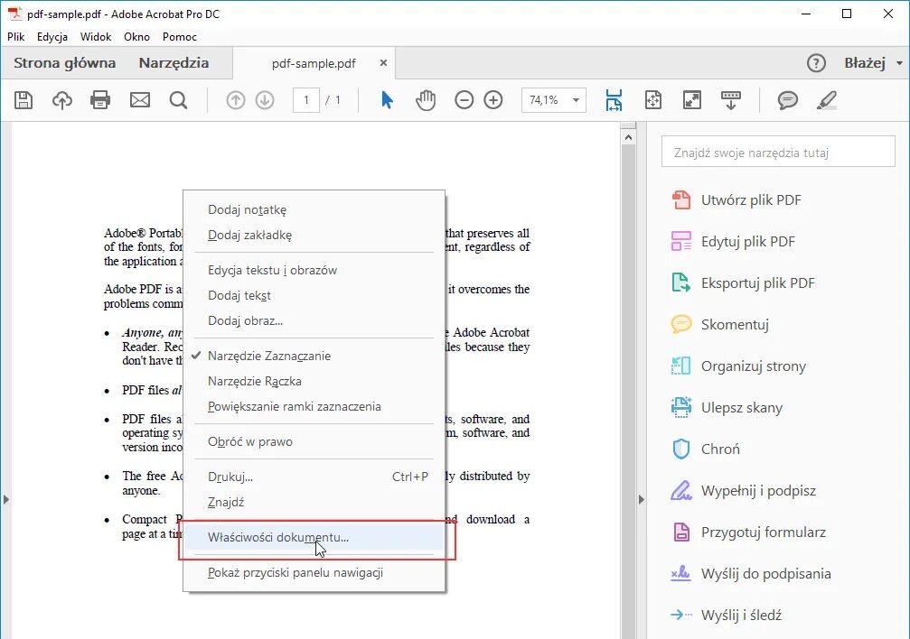The height and width of the screenshot is (639, 910).
Task: Open the Pomoc menu
Action: (x=179, y=36)
